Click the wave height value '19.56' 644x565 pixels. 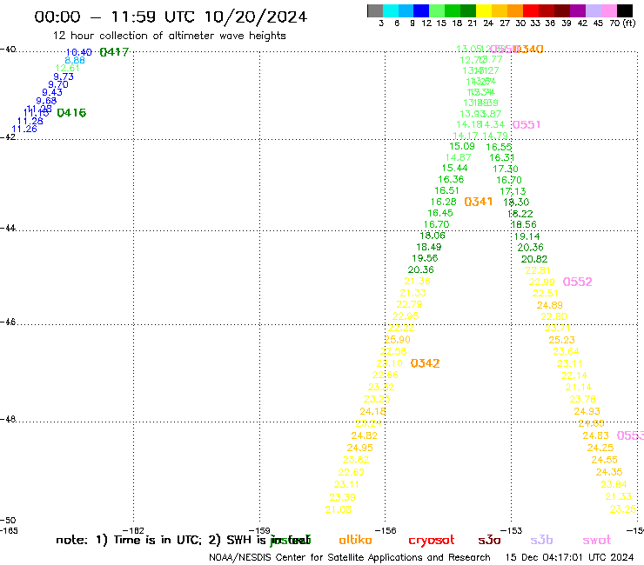pyautogui.click(x=425, y=257)
